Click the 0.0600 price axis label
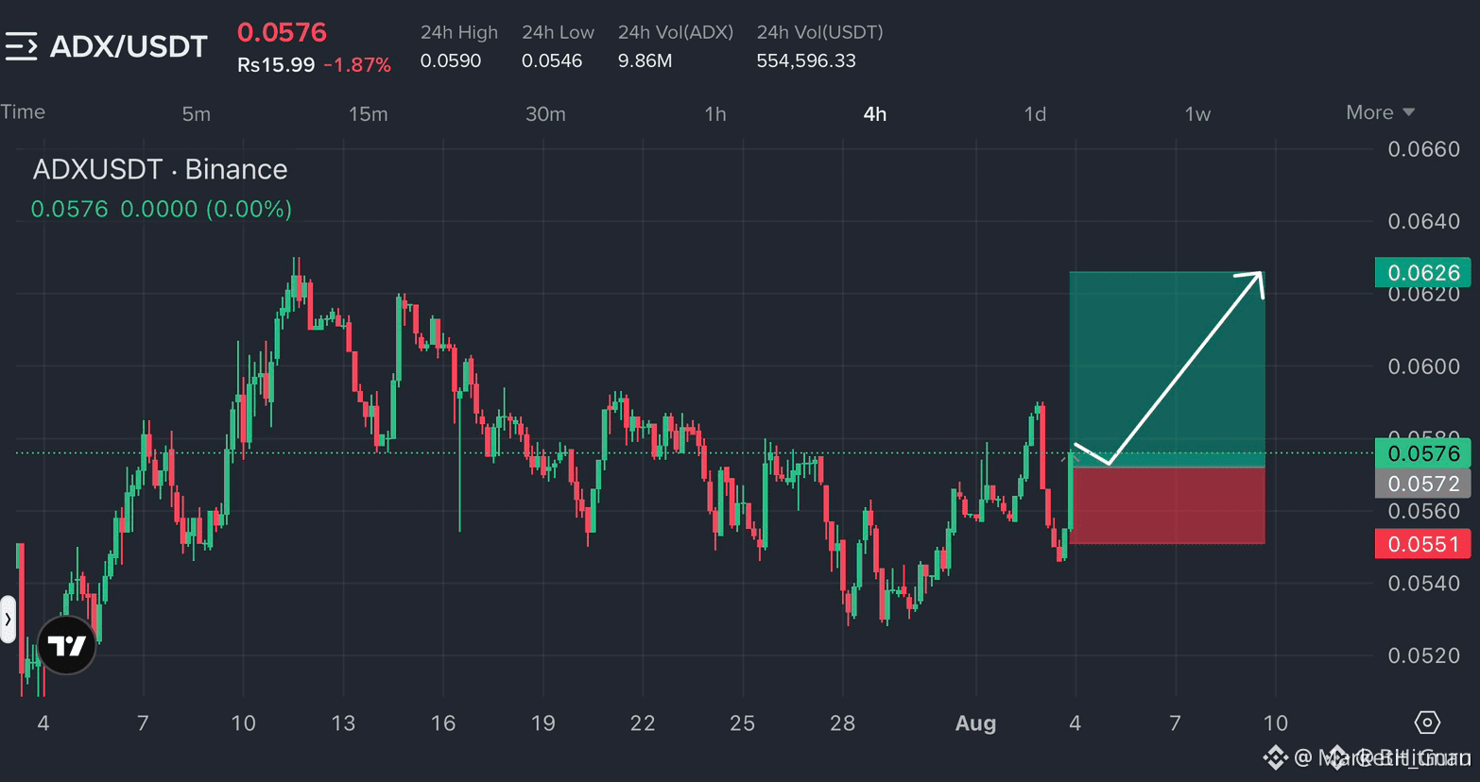Viewport: 1480px width, 782px height. click(1423, 366)
